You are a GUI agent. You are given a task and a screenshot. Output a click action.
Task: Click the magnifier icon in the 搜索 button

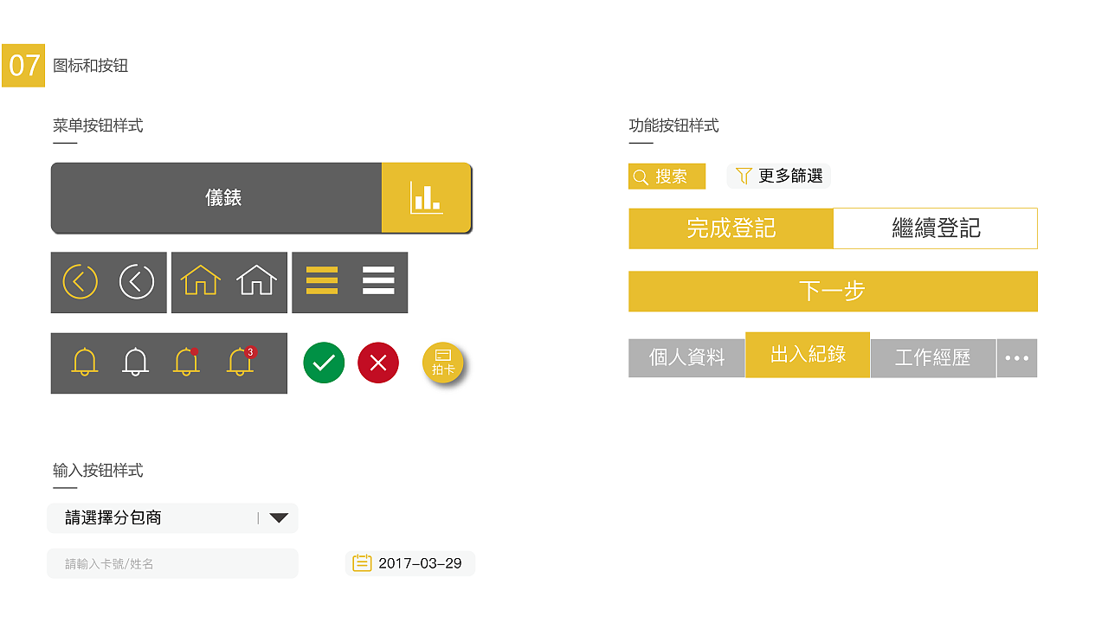click(641, 176)
